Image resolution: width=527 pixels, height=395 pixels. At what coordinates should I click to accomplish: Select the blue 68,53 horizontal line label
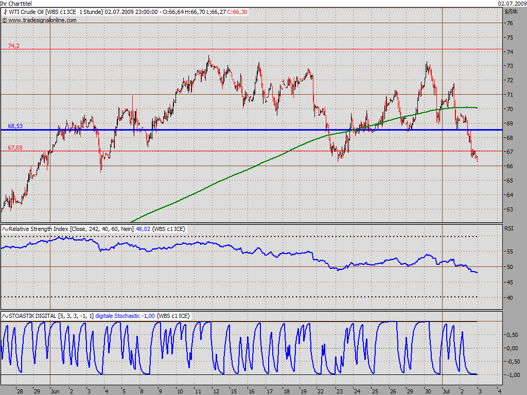point(15,126)
